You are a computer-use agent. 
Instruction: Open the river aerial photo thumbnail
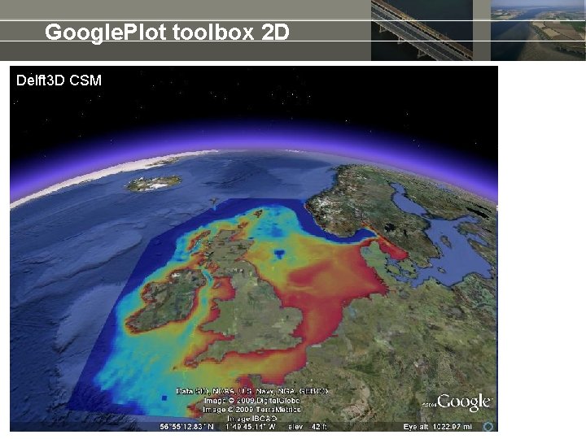click(538, 30)
